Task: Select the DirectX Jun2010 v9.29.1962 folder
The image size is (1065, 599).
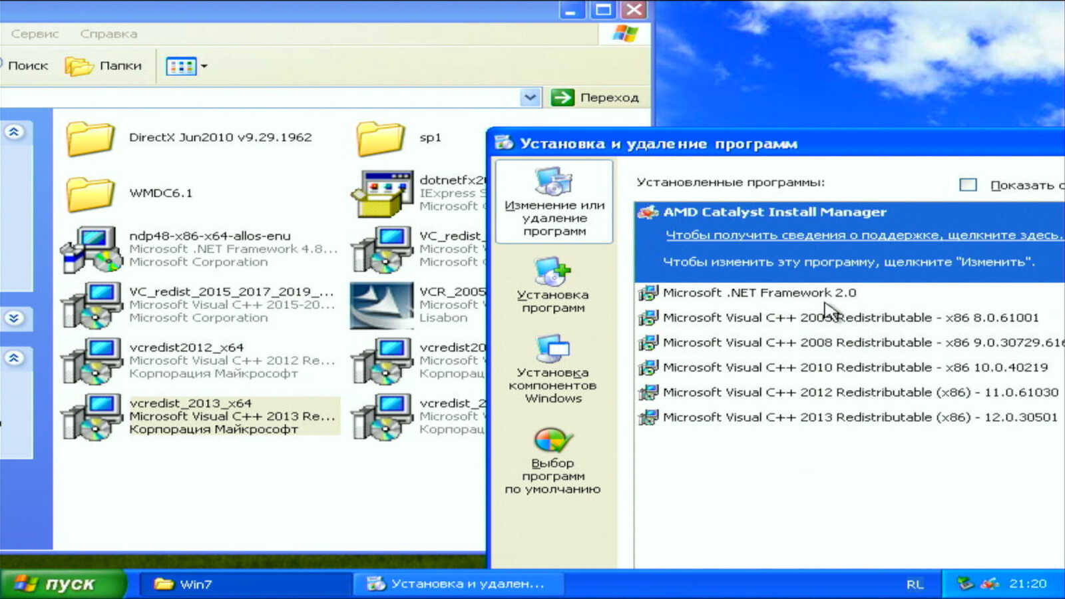Action: pos(189,138)
